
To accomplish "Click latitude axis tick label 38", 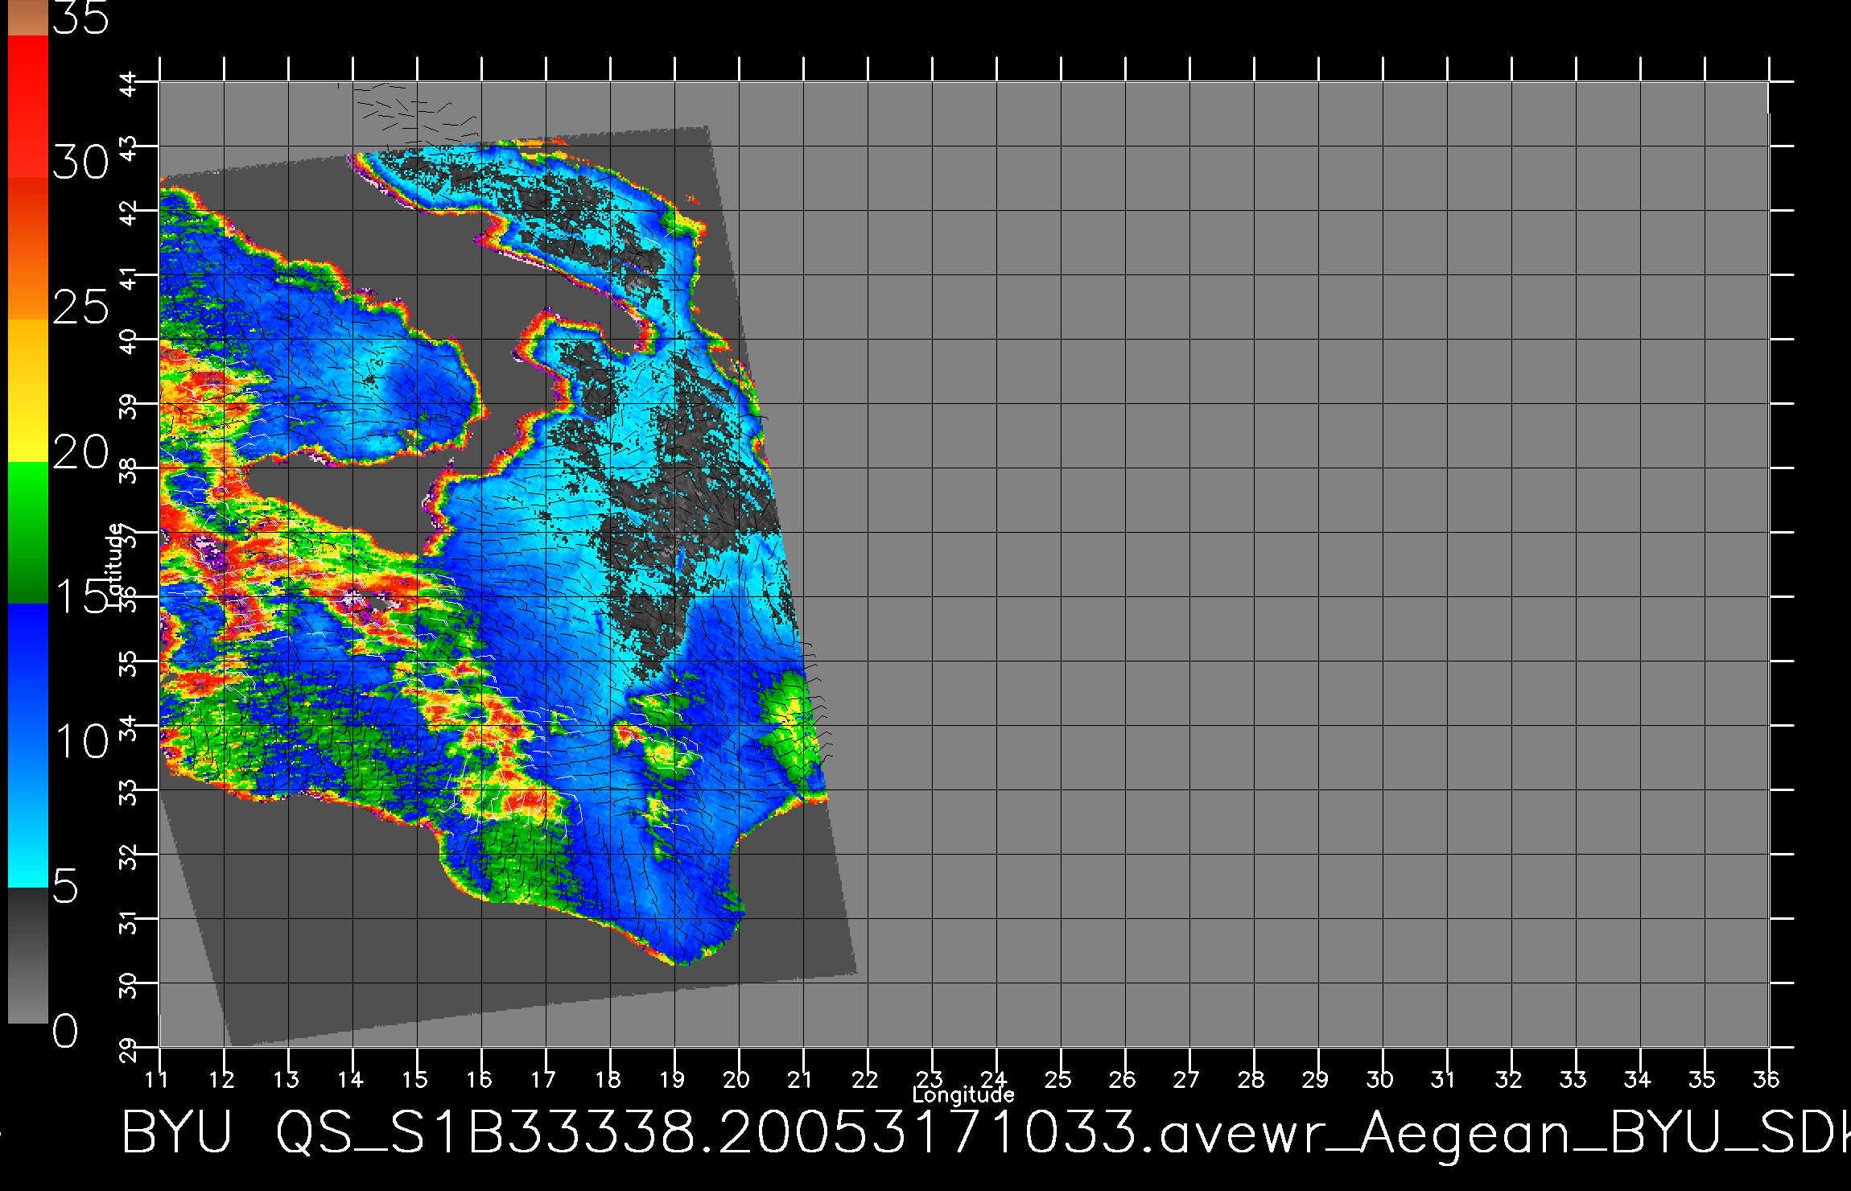I will tap(130, 470).
